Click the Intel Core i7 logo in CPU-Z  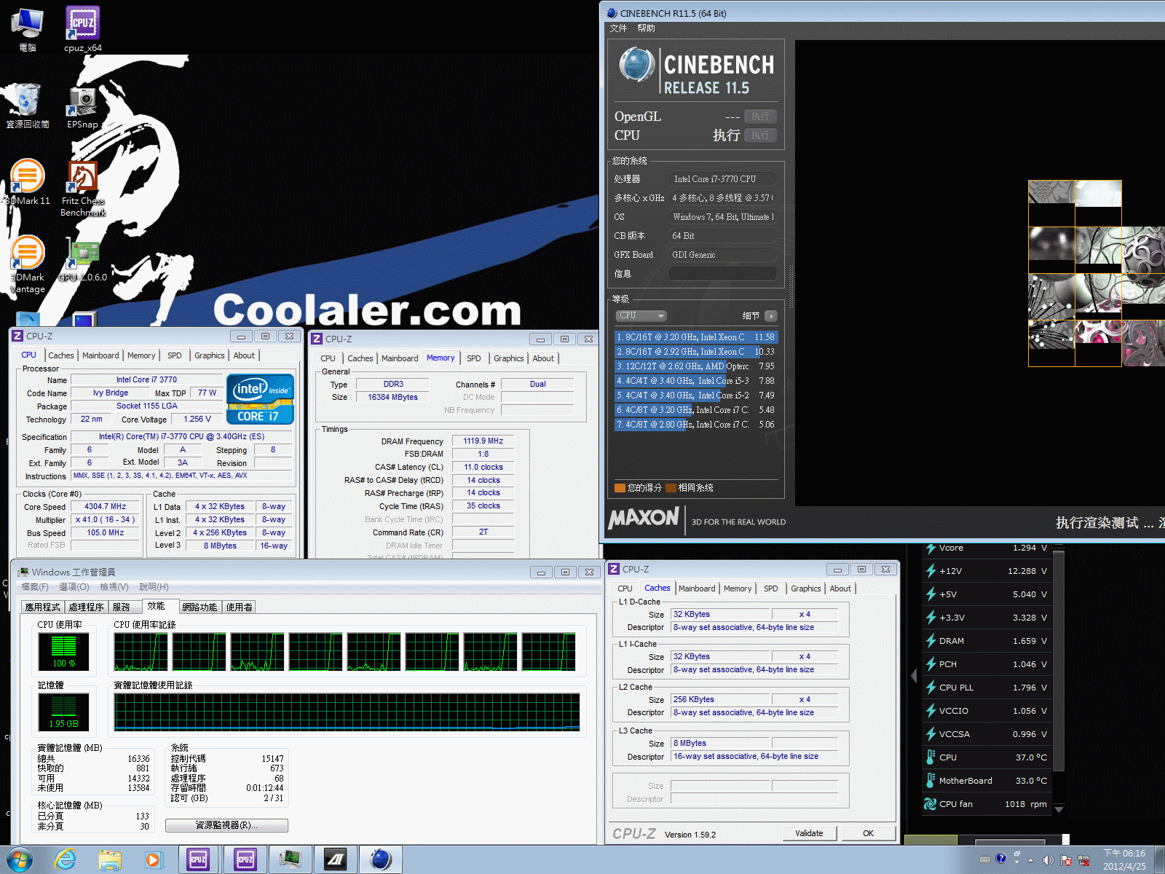point(260,398)
